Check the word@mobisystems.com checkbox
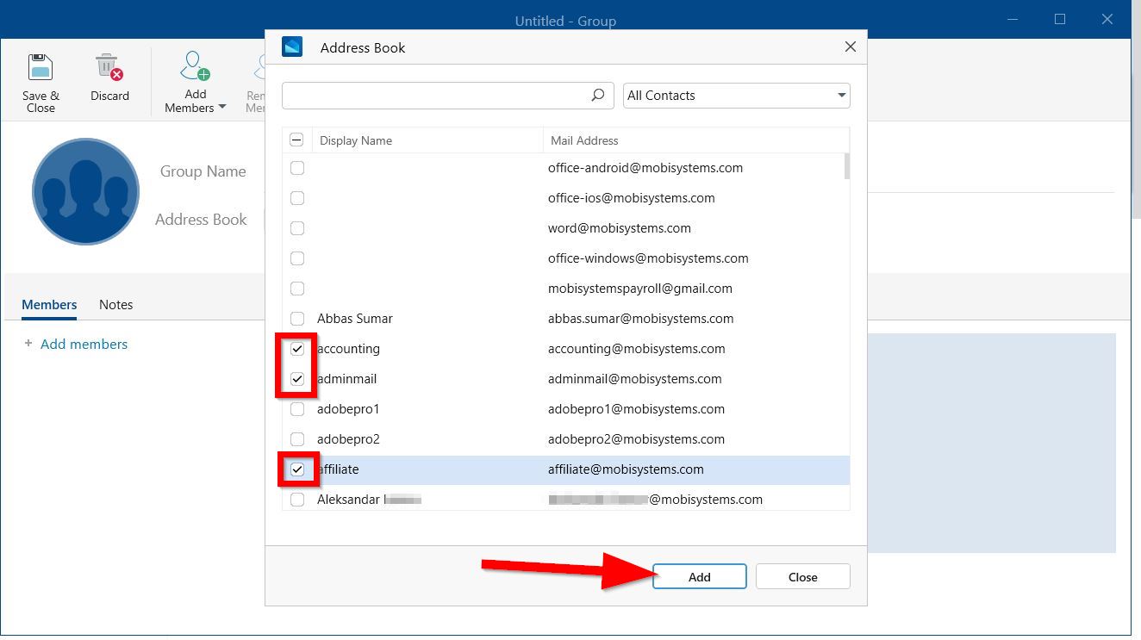 point(297,228)
